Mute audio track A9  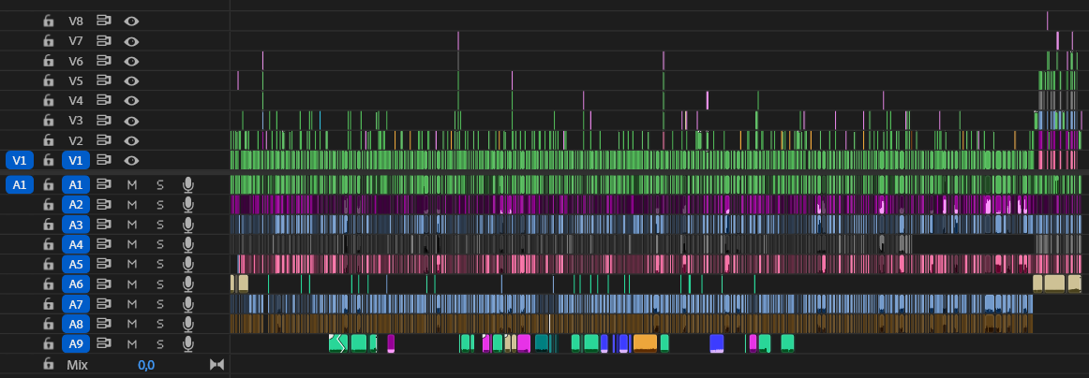(132, 344)
